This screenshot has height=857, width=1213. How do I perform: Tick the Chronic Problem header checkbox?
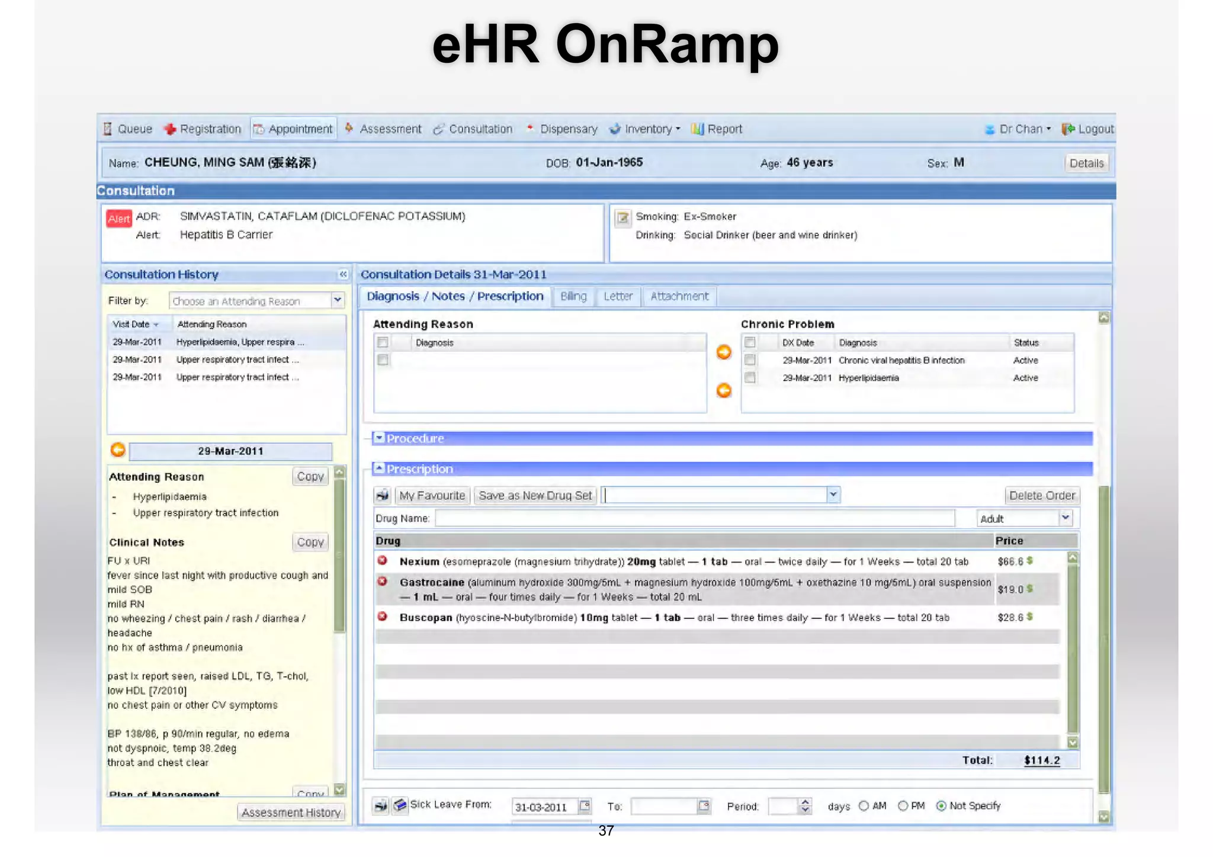coord(750,342)
